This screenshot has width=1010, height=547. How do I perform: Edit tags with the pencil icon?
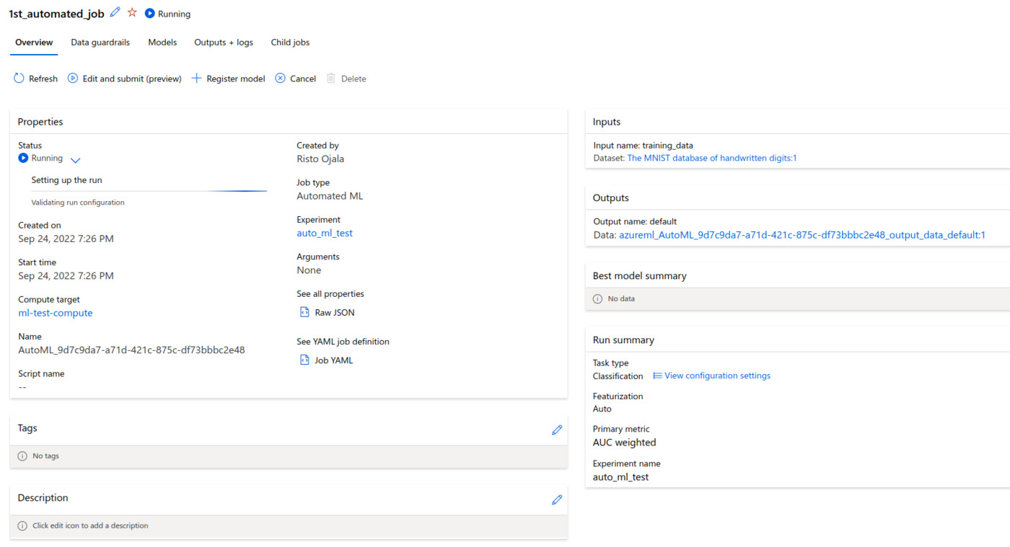point(556,430)
